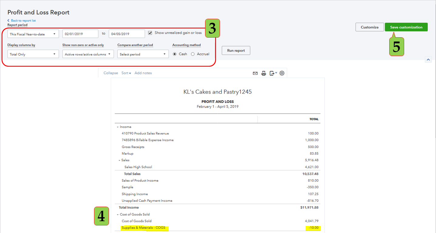
Task: Open report settings gear icon
Action: 282,73
